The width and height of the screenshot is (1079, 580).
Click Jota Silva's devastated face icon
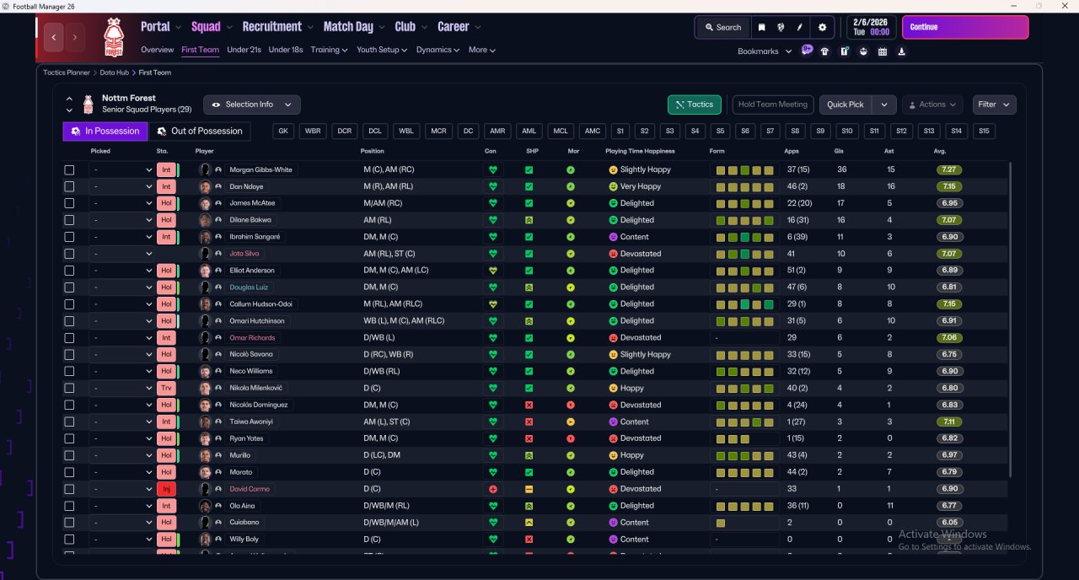[x=613, y=254]
